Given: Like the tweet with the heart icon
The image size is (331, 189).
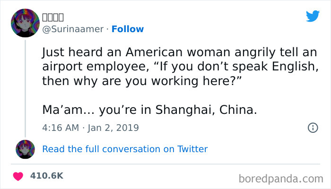Looking at the screenshot, I should coord(18,176).
